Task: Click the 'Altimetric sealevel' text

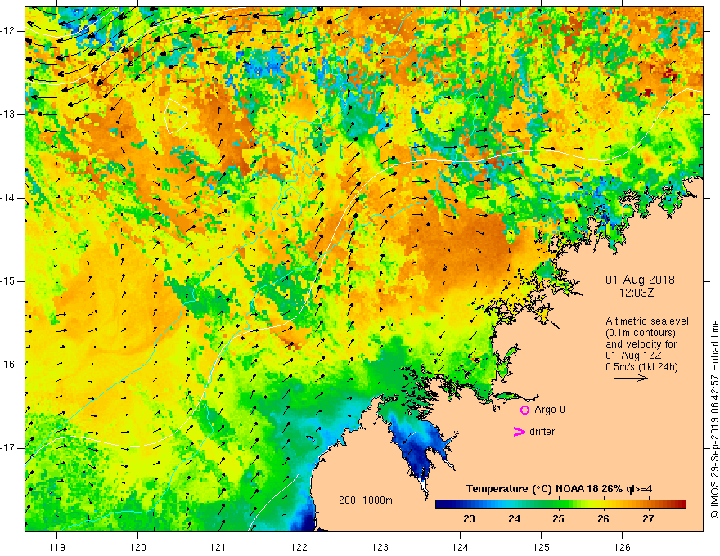Action: (x=647, y=321)
